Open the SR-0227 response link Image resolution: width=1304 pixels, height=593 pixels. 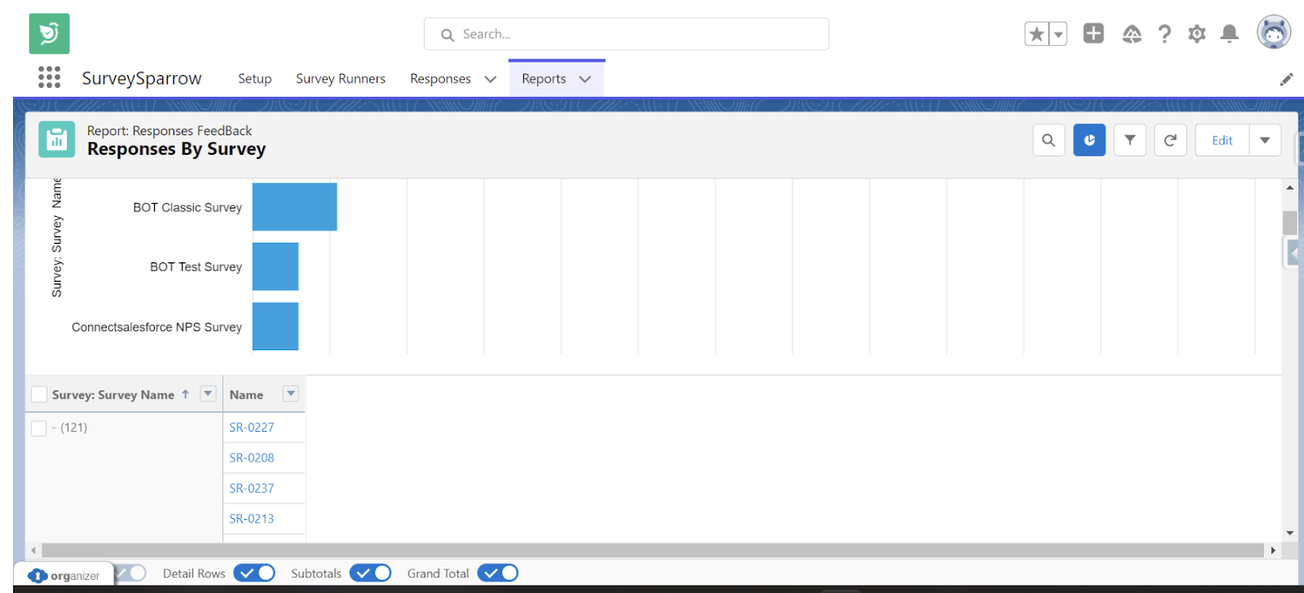tap(251, 428)
